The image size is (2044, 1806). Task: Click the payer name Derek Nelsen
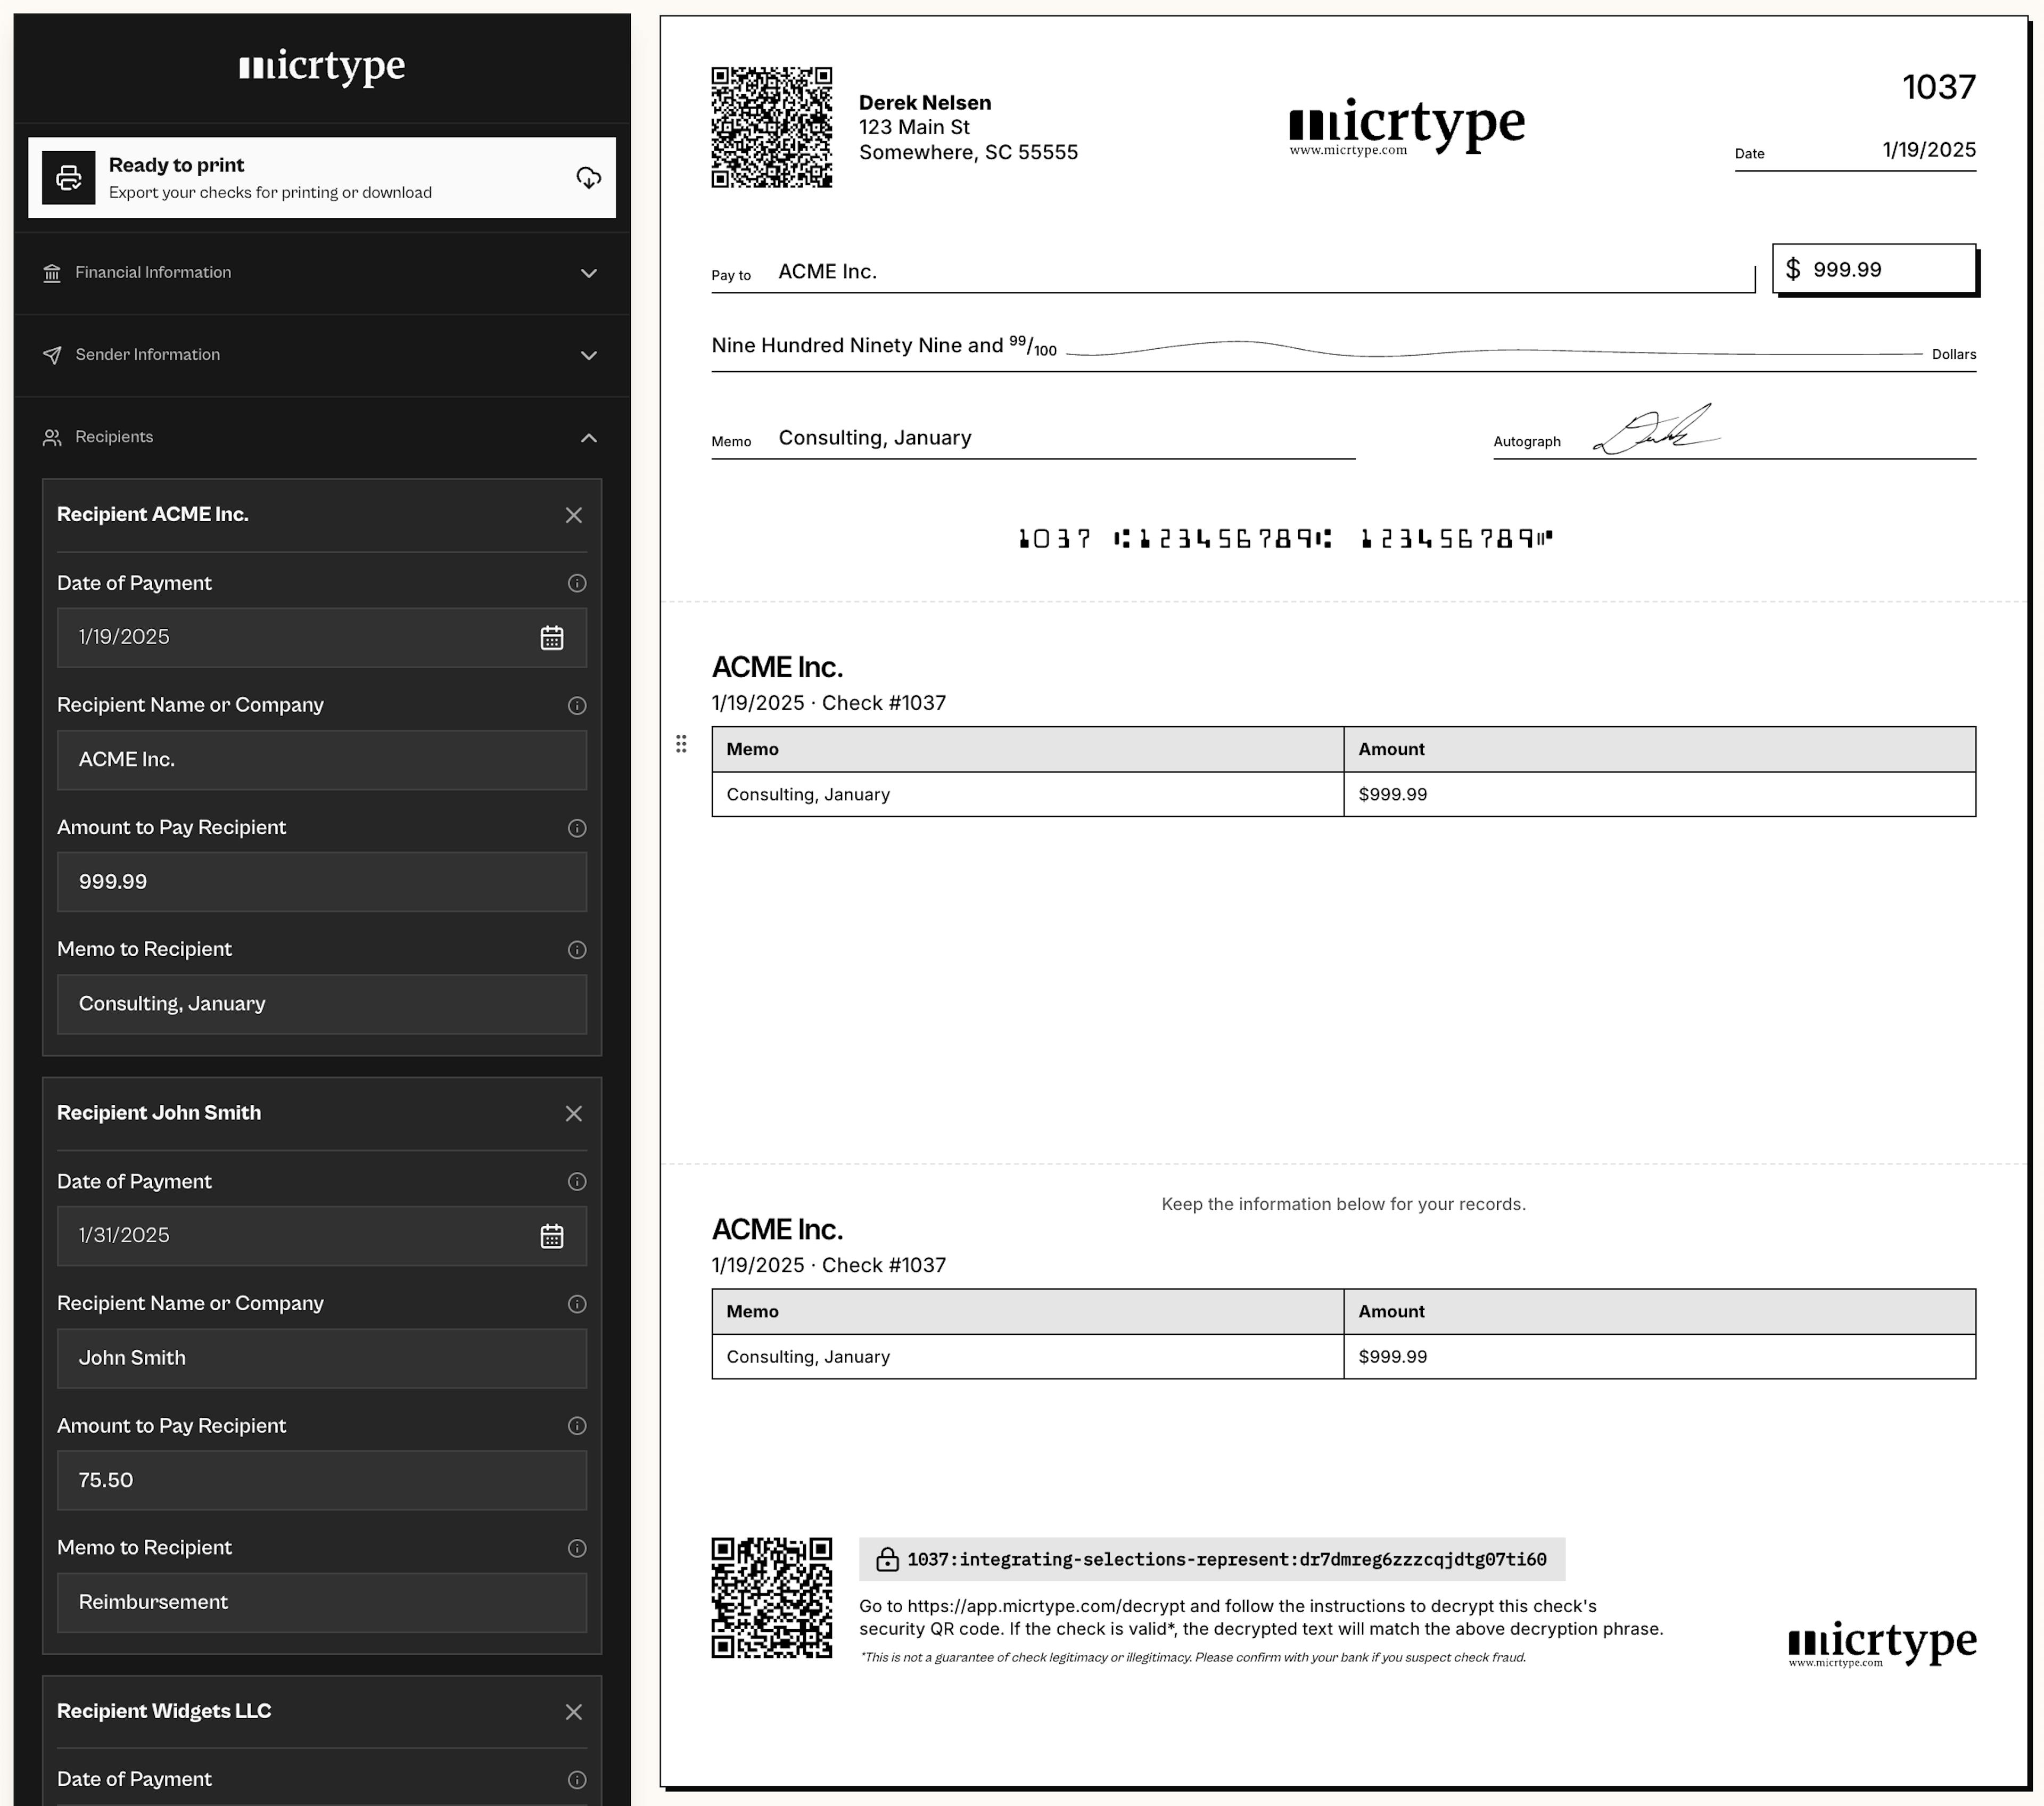tap(925, 103)
